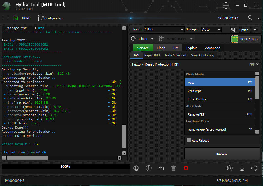The height and width of the screenshot is (186, 263).
Task: Click the FRP list scrollbar thumb
Action: pyautogui.click(x=257, y=88)
